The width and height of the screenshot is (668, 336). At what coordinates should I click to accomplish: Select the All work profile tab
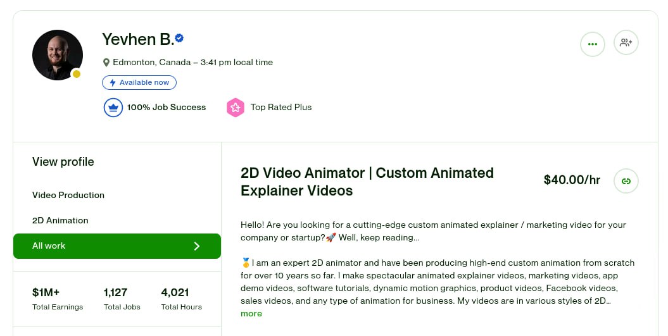pyautogui.click(x=49, y=246)
